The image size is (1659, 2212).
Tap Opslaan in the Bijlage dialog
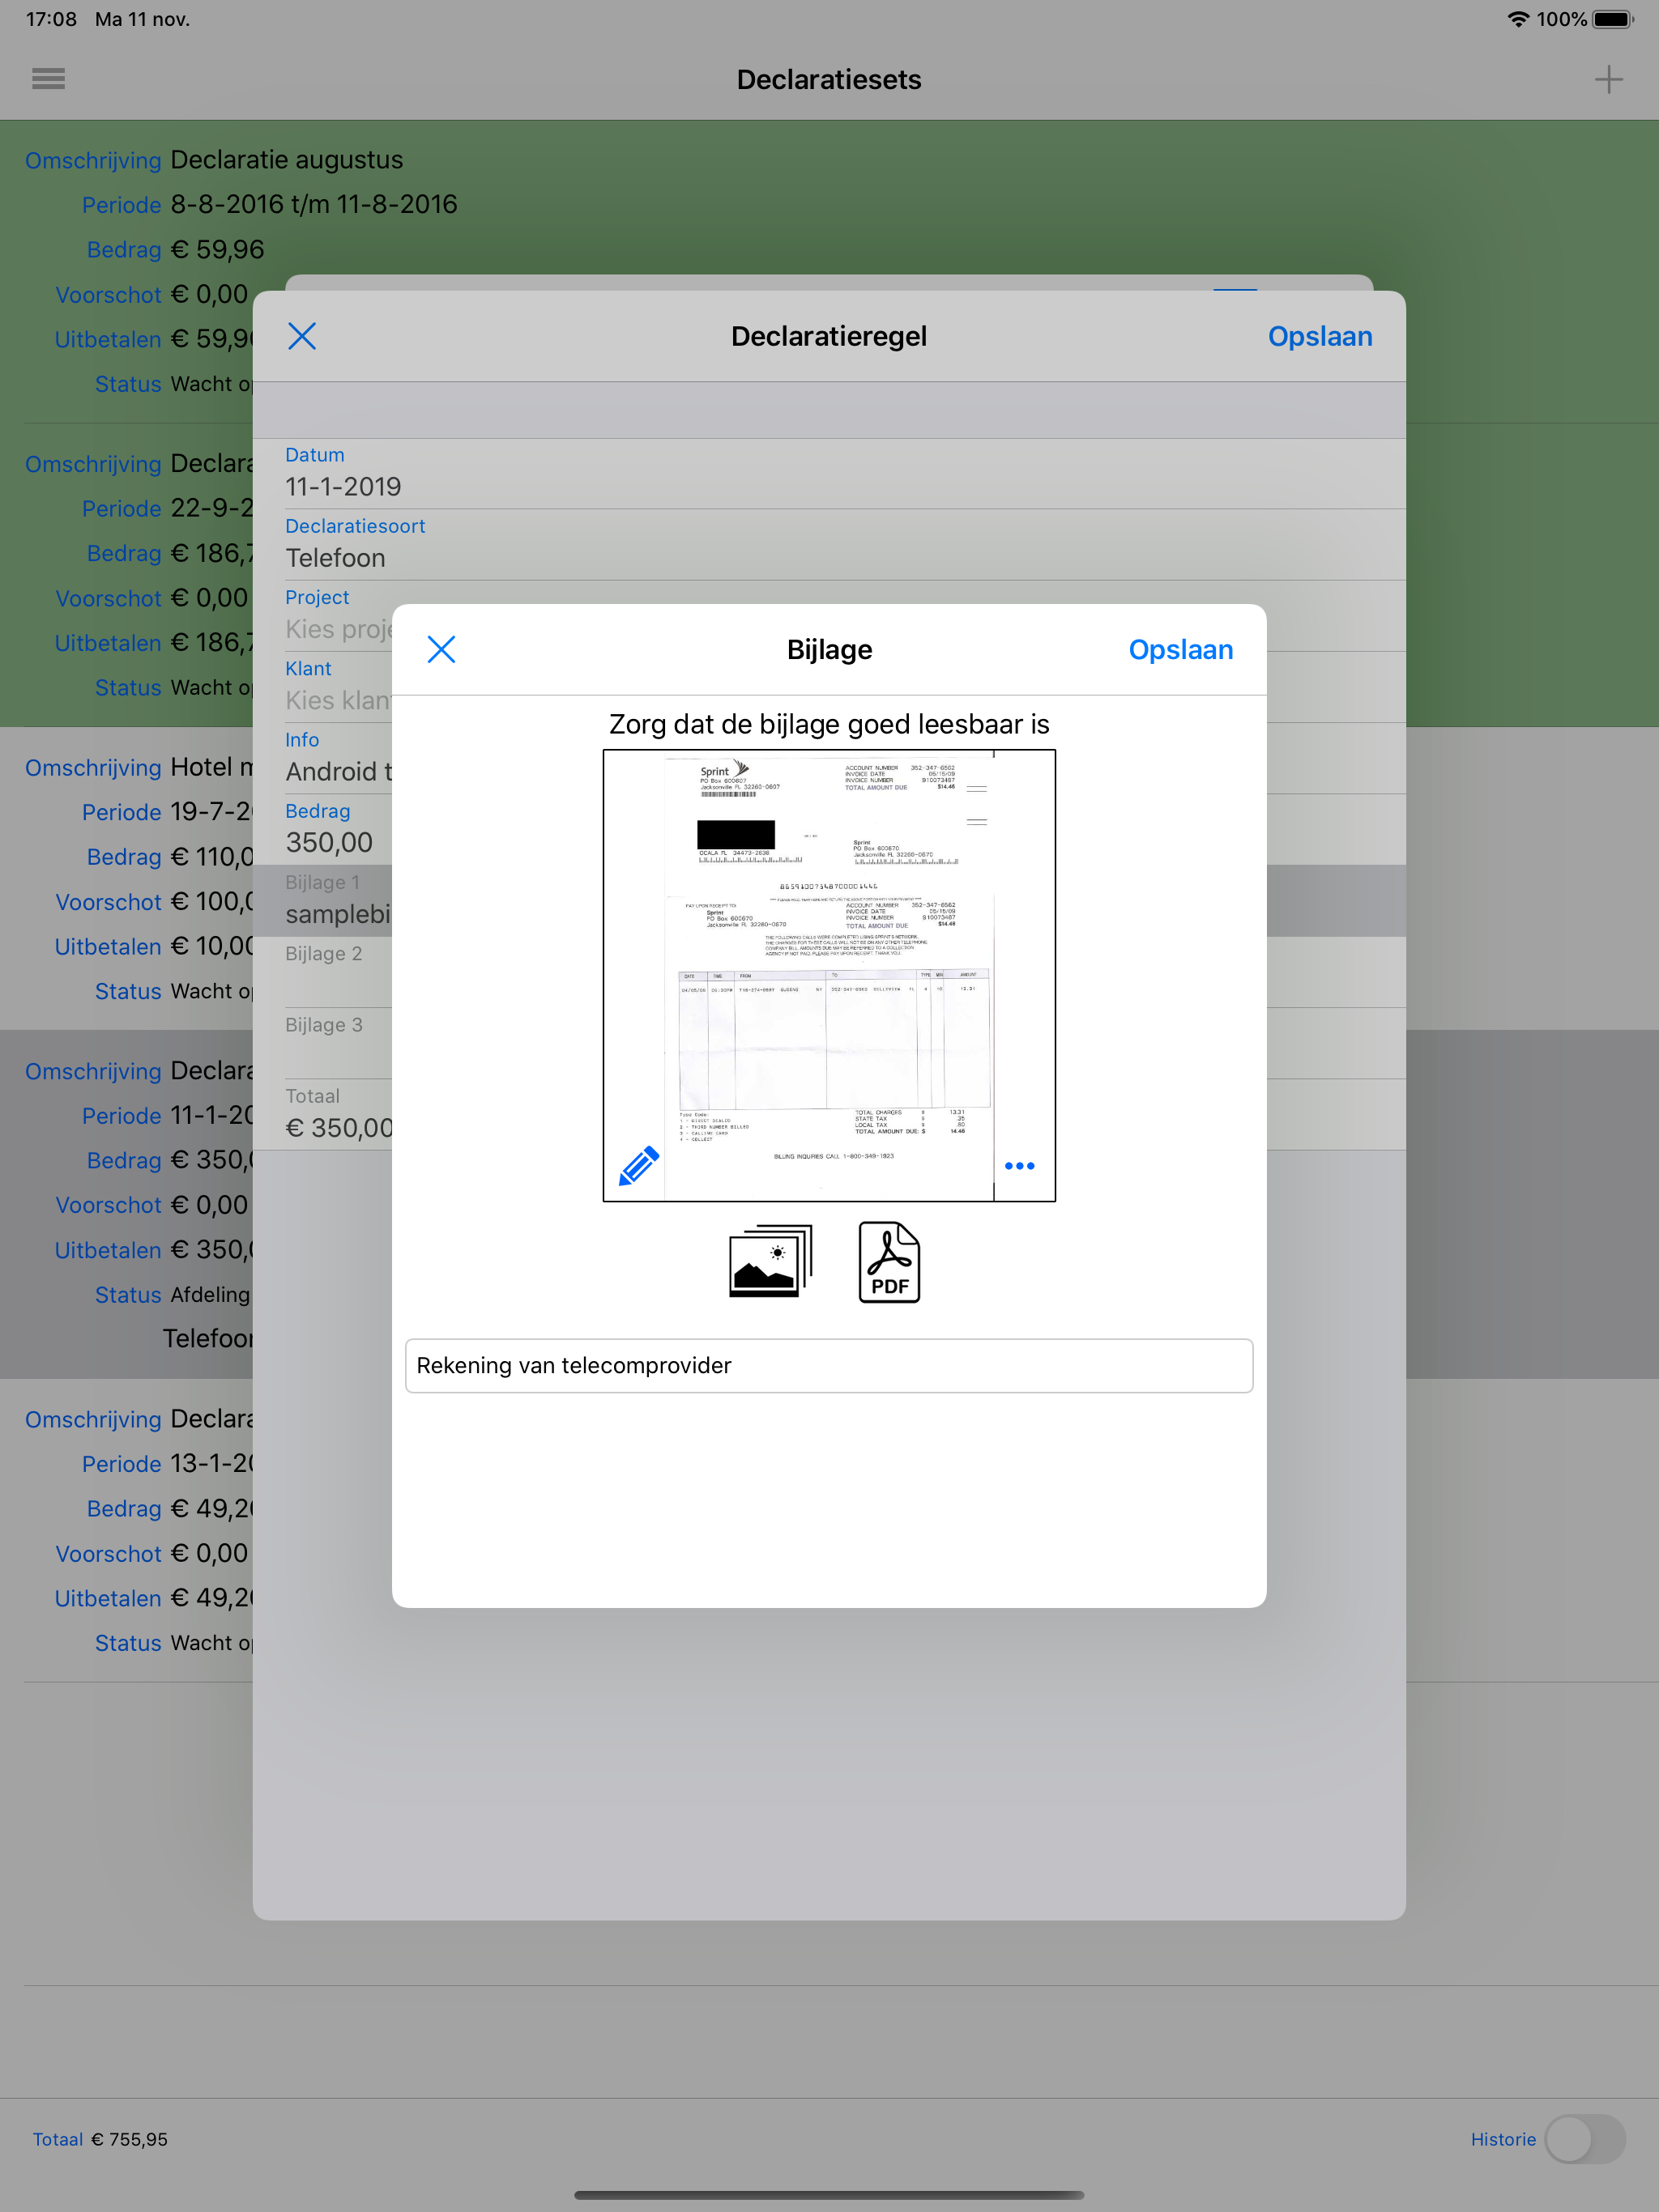pos(1181,649)
